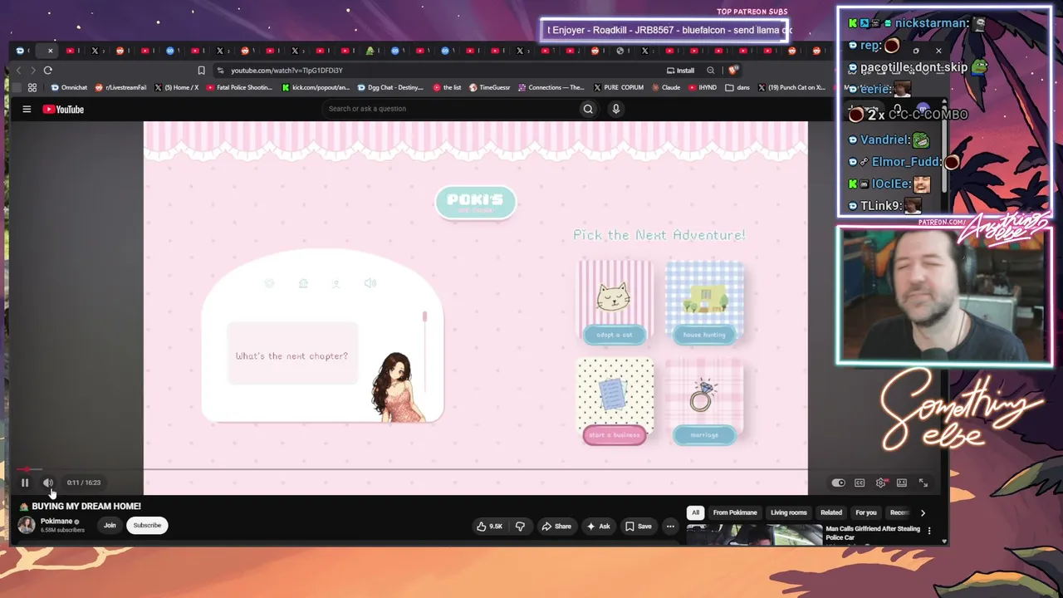The image size is (1063, 598).
Task: Mute the video with the speaker icon
Action: (48, 483)
